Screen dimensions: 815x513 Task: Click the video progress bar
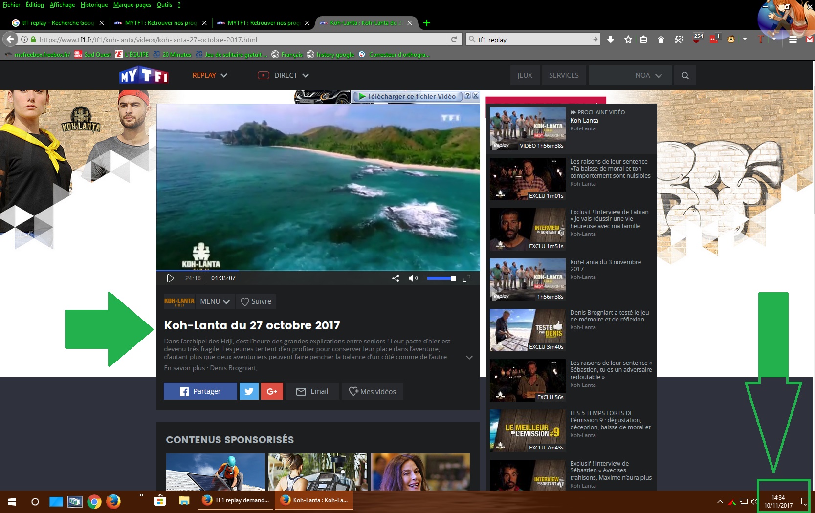click(318, 270)
